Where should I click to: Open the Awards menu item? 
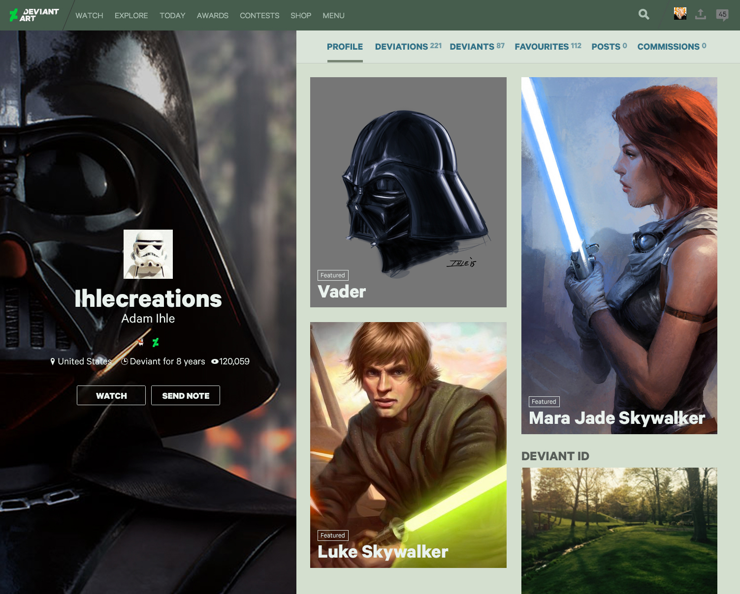point(213,15)
